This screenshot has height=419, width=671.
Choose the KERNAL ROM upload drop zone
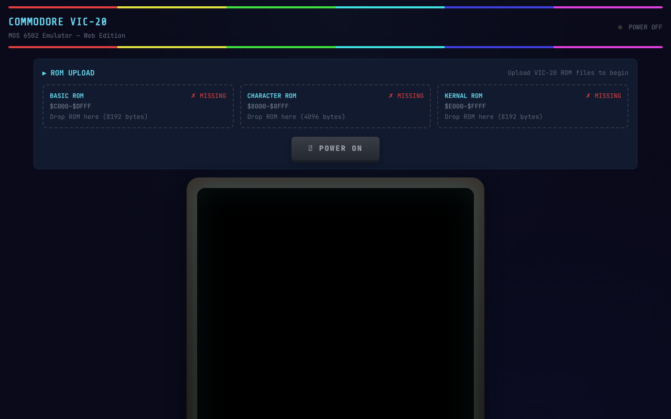pyautogui.click(x=533, y=106)
